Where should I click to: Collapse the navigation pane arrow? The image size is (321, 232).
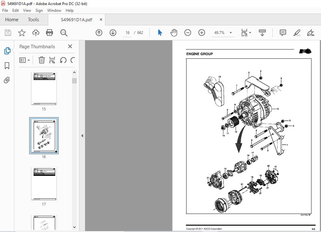click(82, 136)
